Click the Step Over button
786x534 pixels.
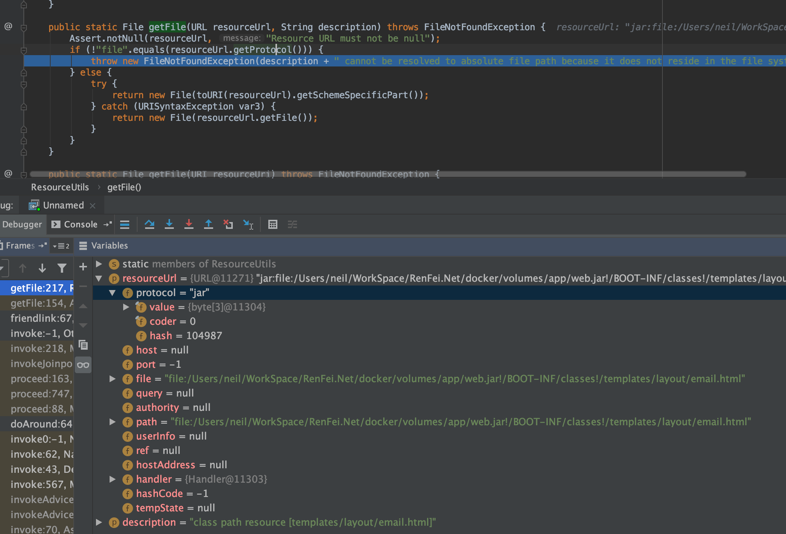point(149,225)
